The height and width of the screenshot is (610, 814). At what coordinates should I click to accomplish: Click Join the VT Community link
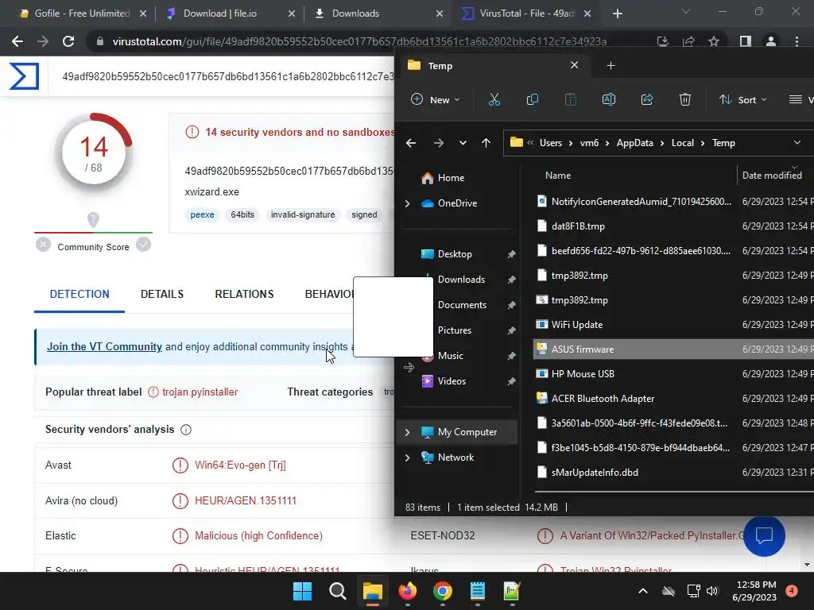click(x=104, y=346)
